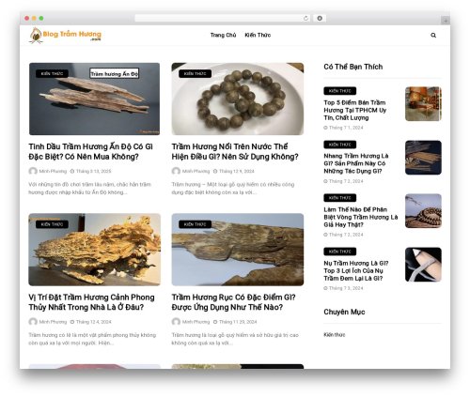Viewport: 470px width, 397px height.
Task: Click the Có Thể Bạn Thích heading
Action: point(353,67)
